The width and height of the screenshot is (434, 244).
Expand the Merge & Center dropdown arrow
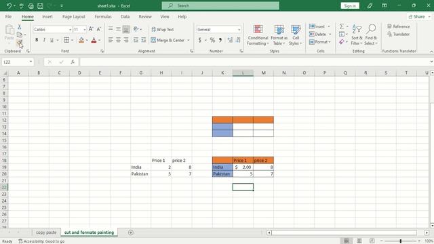click(189, 41)
